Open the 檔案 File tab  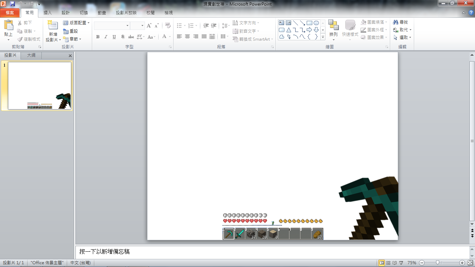pyautogui.click(x=10, y=13)
